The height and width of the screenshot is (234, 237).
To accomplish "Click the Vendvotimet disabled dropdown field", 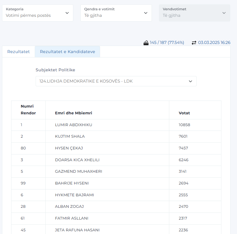I will (x=195, y=13).
